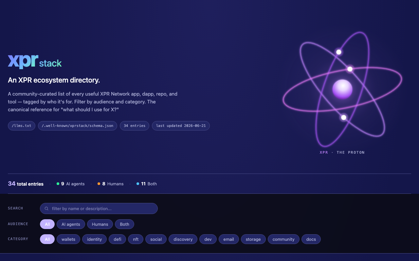Click the AUDIENCE label
This screenshot has height=261, width=419.
[18, 224]
